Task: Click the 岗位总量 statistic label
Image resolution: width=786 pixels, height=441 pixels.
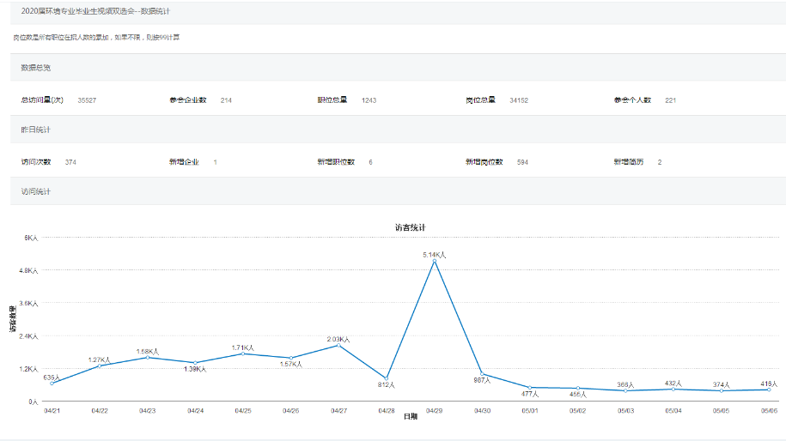Action: click(x=480, y=100)
